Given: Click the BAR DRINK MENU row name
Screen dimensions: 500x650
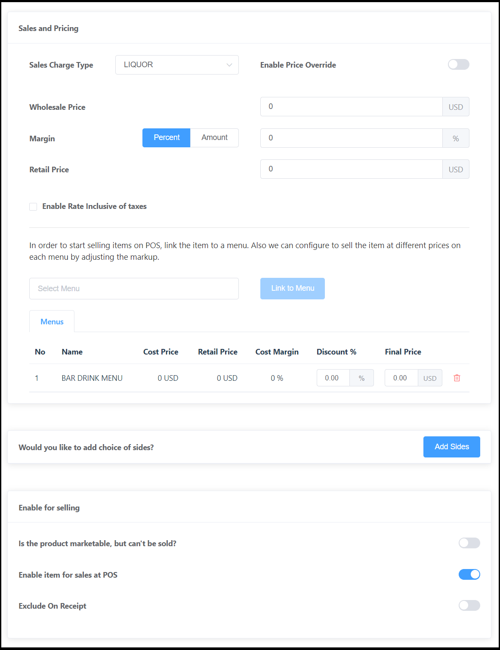Looking at the screenshot, I should pos(92,378).
